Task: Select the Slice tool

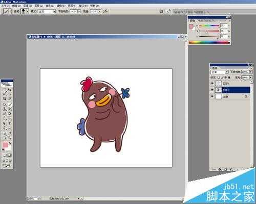Action: (10, 98)
